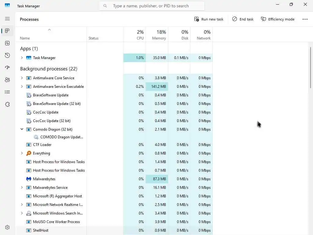
Task: Click the search magnifier icon
Action: [x=105, y=6]
